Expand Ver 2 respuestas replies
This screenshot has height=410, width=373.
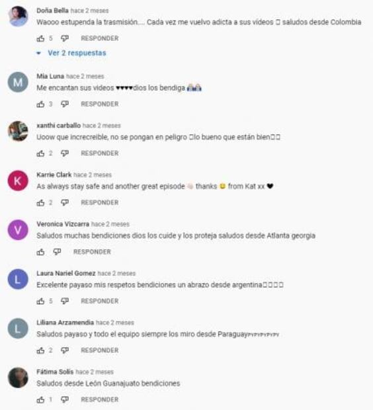click(x=77, y=53)
